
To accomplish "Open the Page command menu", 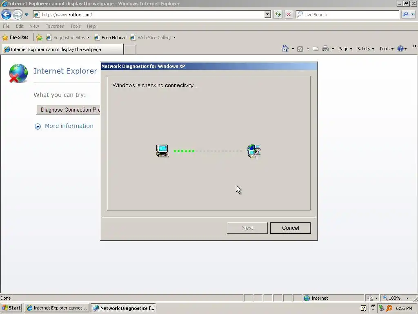I will pos(345,49).
